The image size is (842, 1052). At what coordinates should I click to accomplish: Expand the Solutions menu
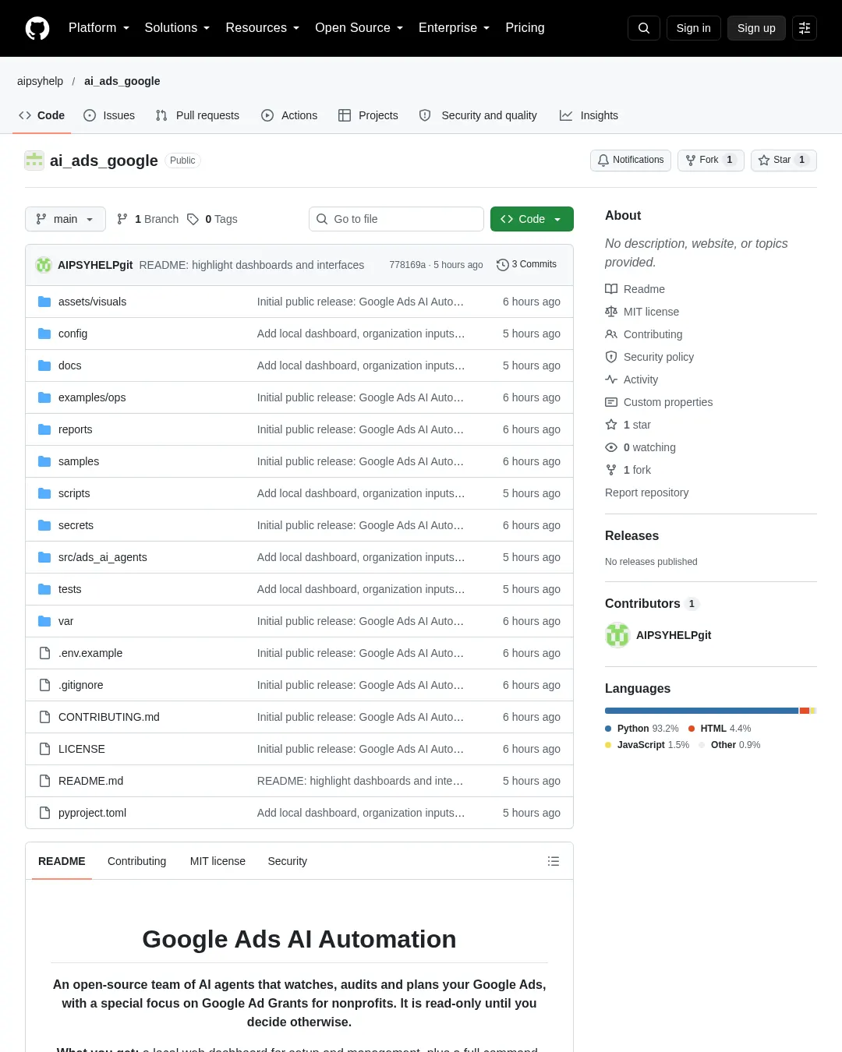click(177, 28)
